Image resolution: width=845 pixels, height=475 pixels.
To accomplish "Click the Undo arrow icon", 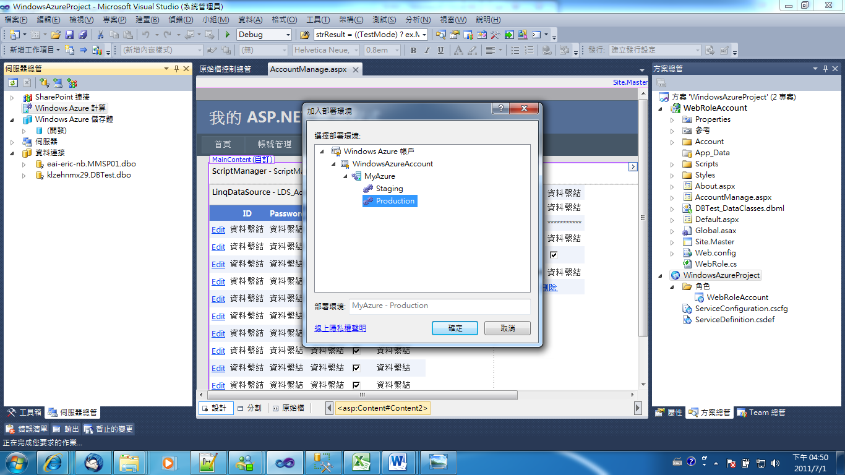I will click(145, 35).
